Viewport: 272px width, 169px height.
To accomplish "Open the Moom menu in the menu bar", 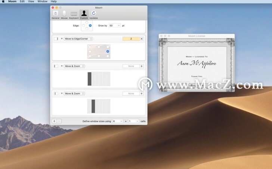I will [x=12, y=1].
